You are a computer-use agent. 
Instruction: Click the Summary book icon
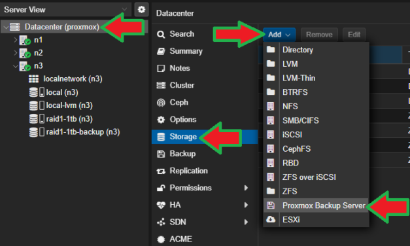pos(161,51)
